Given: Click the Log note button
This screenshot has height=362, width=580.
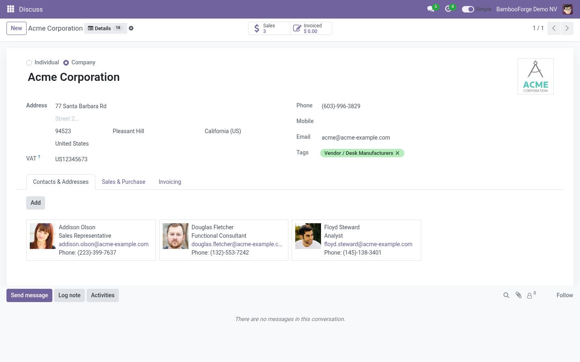Looking at the screenshot, I should (69, 295).
